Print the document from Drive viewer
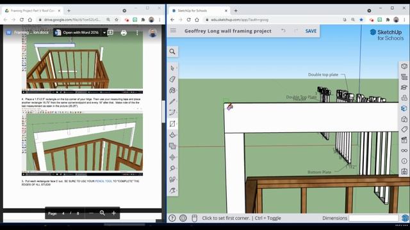This screenshot has height=230, width=410. tap(124, 33)
